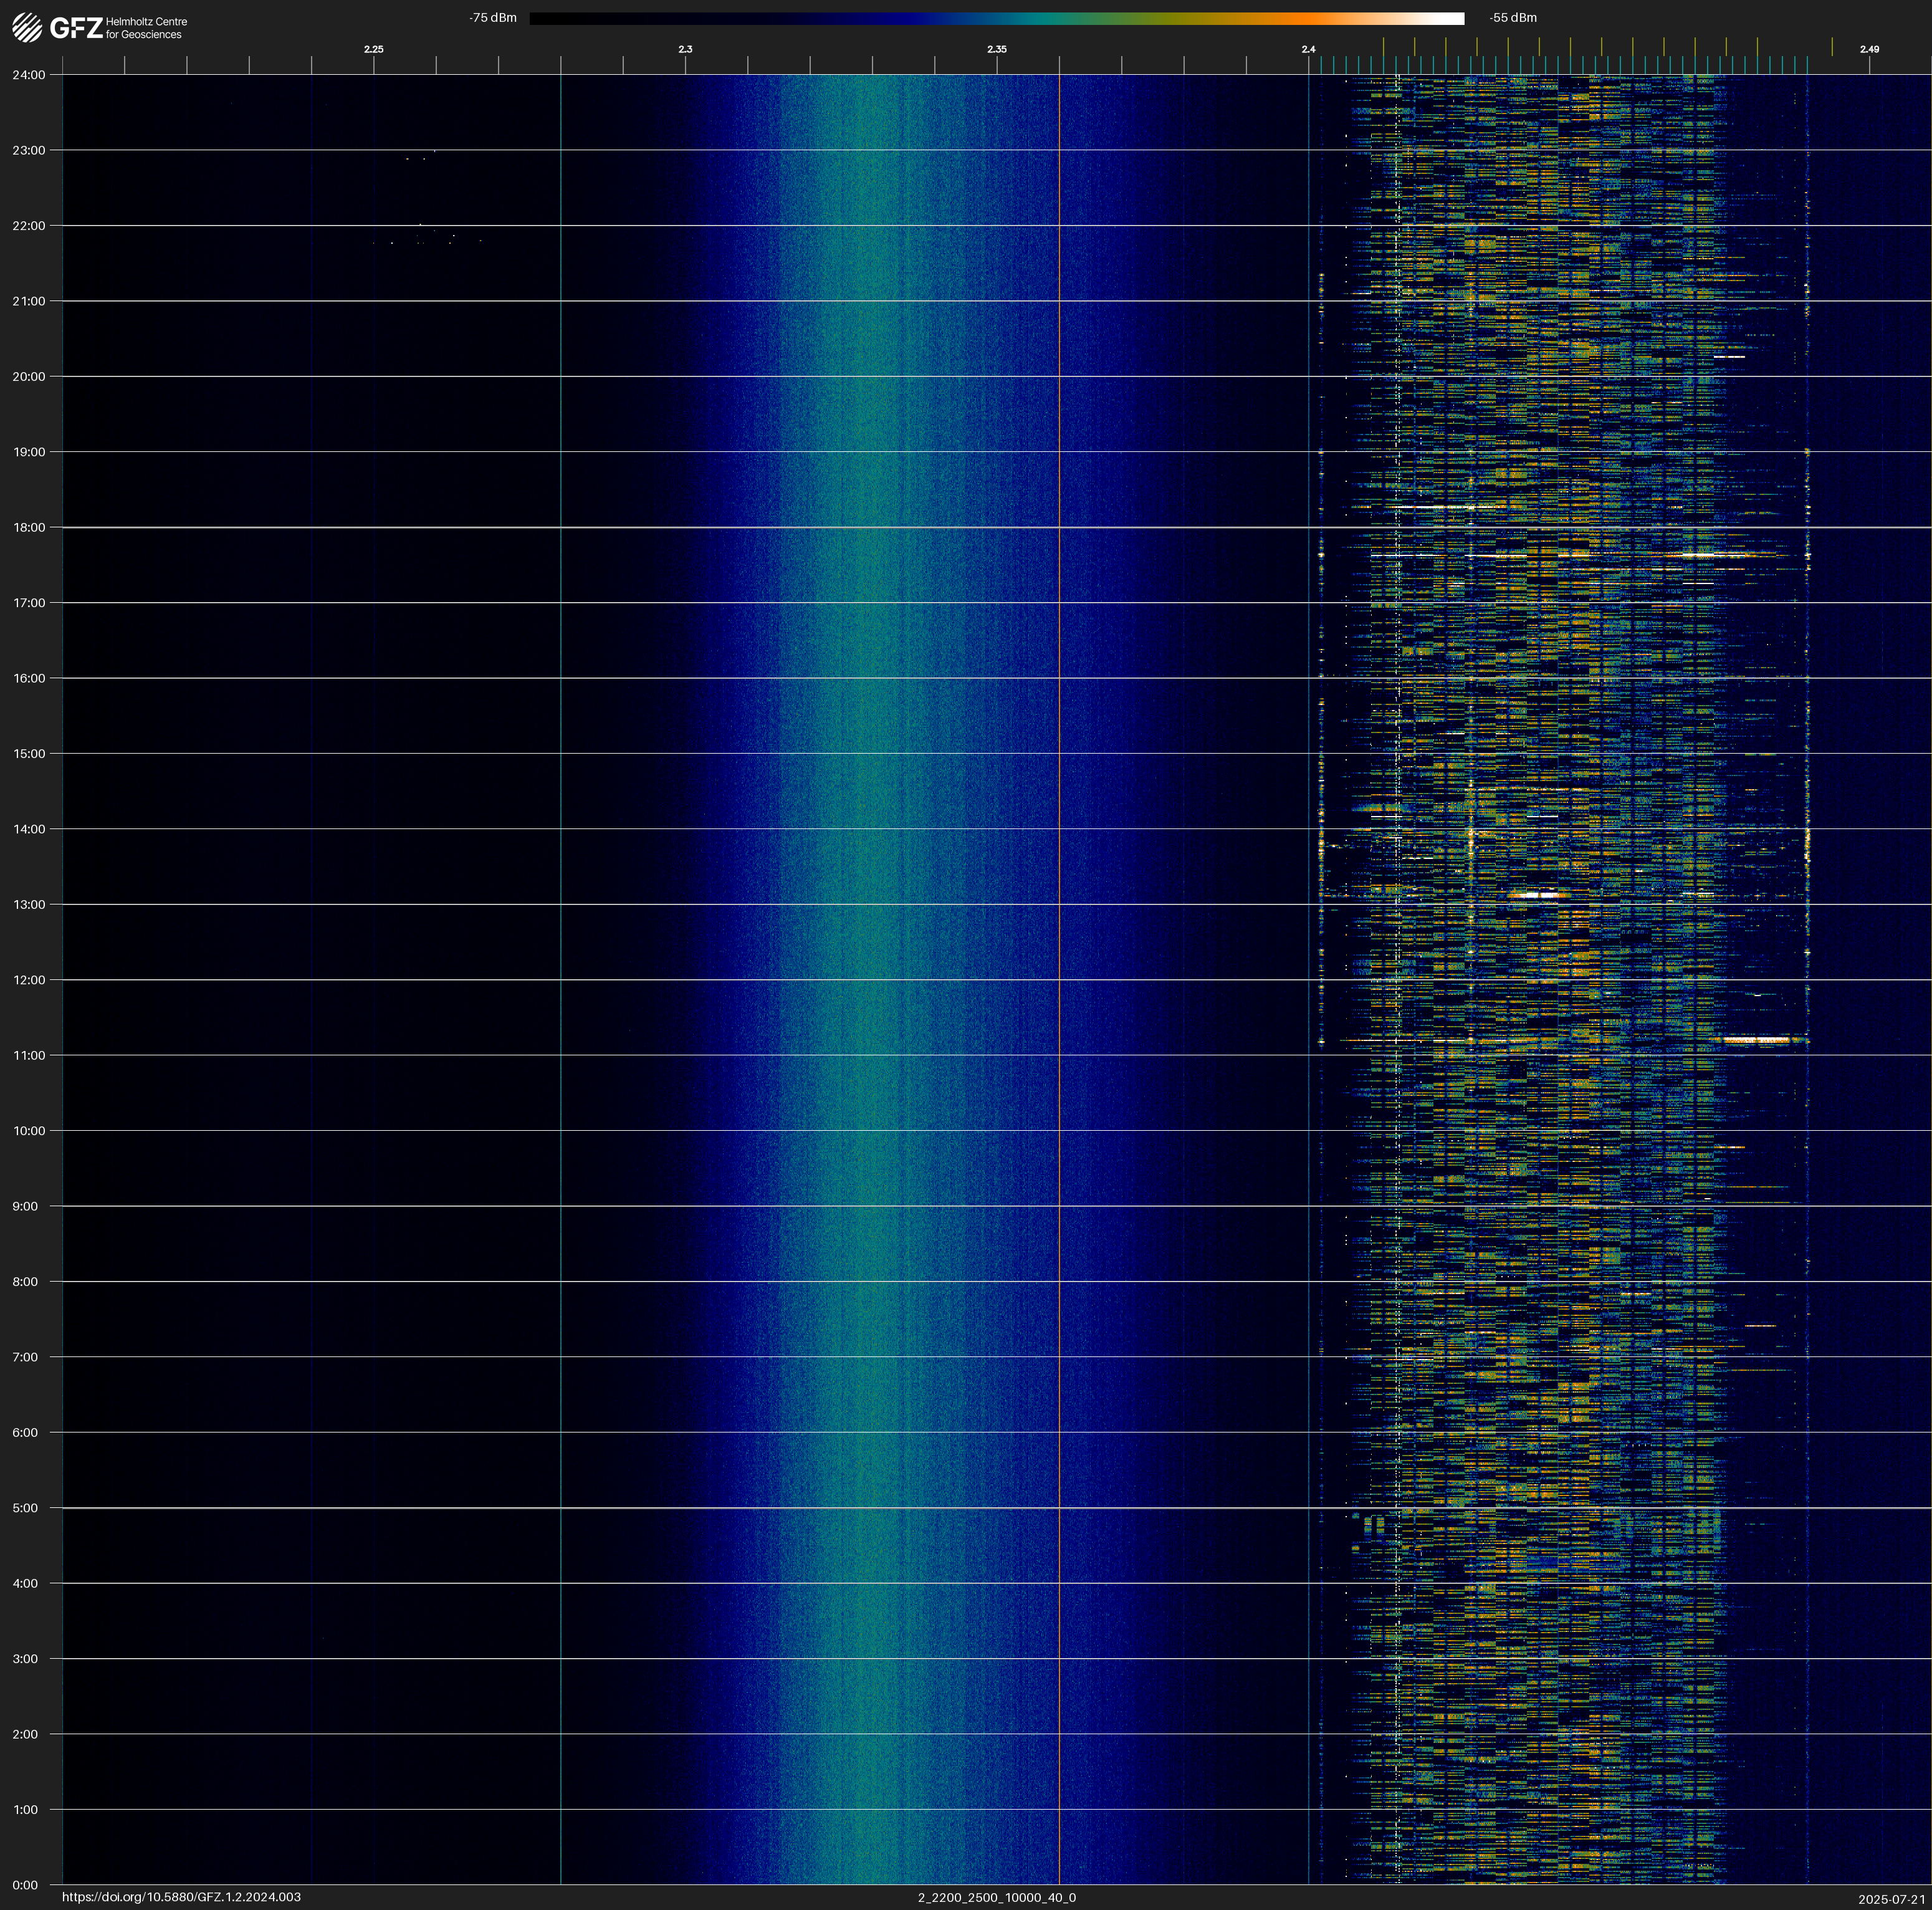Click the 12:00 time axis label

click(x=29, y=980)
